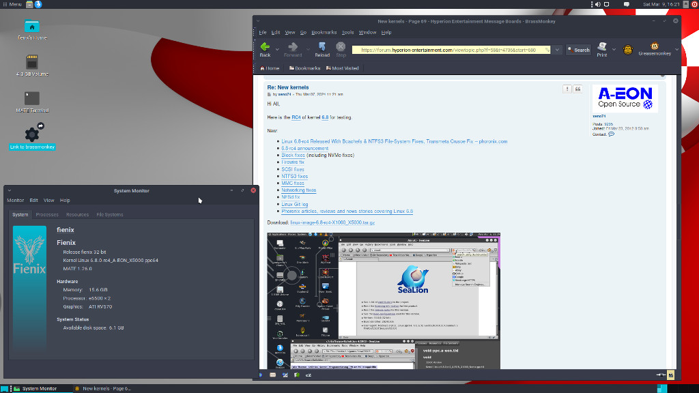Click the mail icon in browser status bar

pos(273,375)
